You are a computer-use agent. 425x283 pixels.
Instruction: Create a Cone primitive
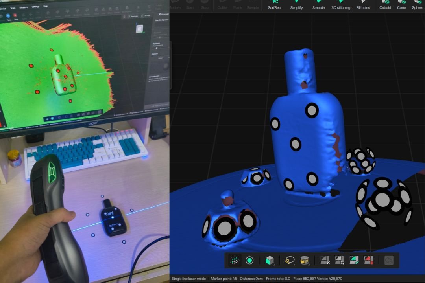[401, 5]
